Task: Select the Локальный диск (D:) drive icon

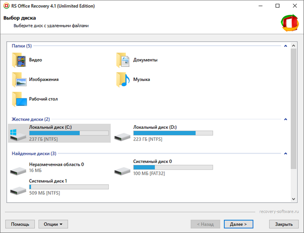Action: pos(122,137)
